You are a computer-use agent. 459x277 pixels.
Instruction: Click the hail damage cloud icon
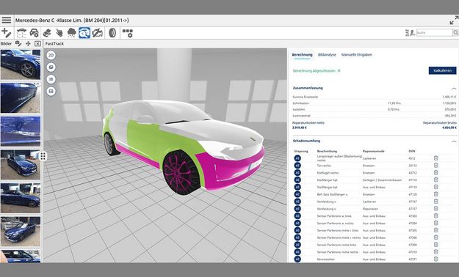[x=72, y=33]
